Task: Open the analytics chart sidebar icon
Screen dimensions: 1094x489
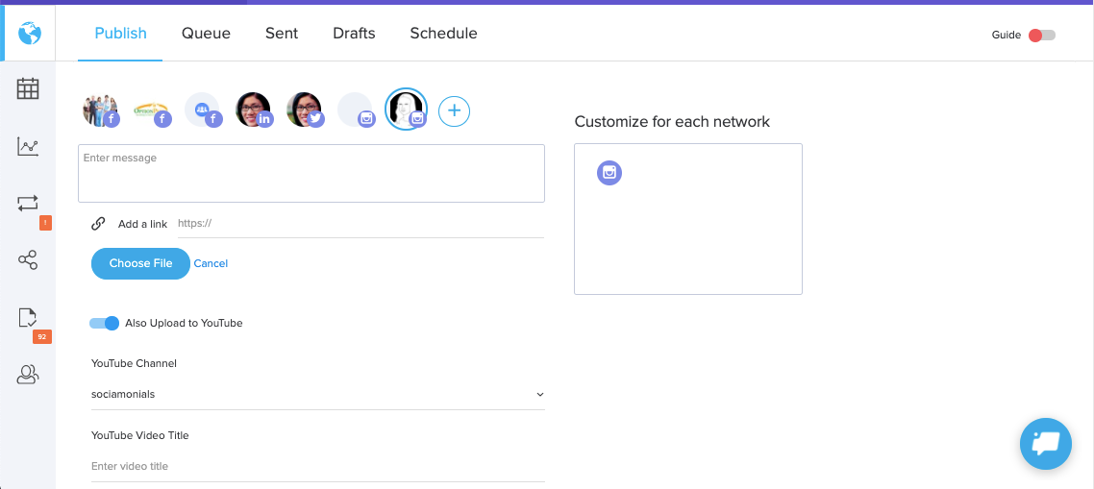Action: 28,146
